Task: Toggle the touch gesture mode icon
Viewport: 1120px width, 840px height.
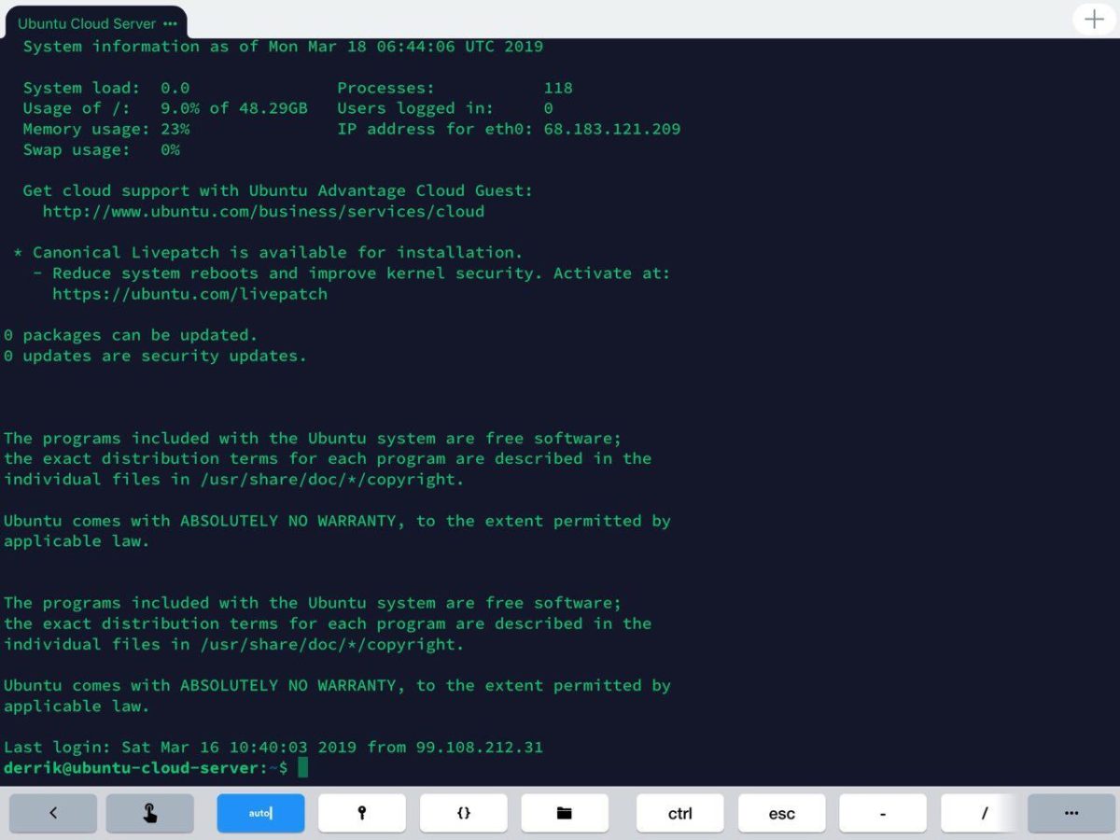Action: (150, 813)
